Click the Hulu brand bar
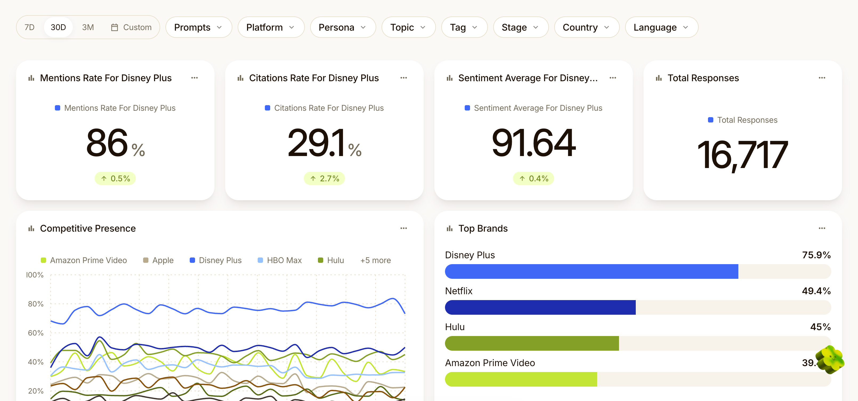The width and height of the screenshot is (858, 401). click(638, 343)
